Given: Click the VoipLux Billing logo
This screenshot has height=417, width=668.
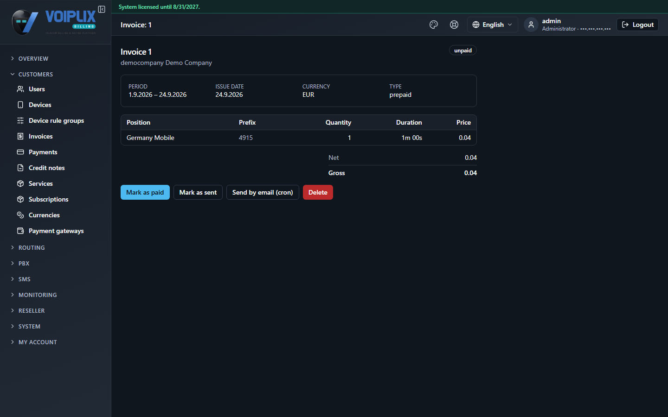Looking at the screenshot, I should pyautogui.click(x=54, y=22).
